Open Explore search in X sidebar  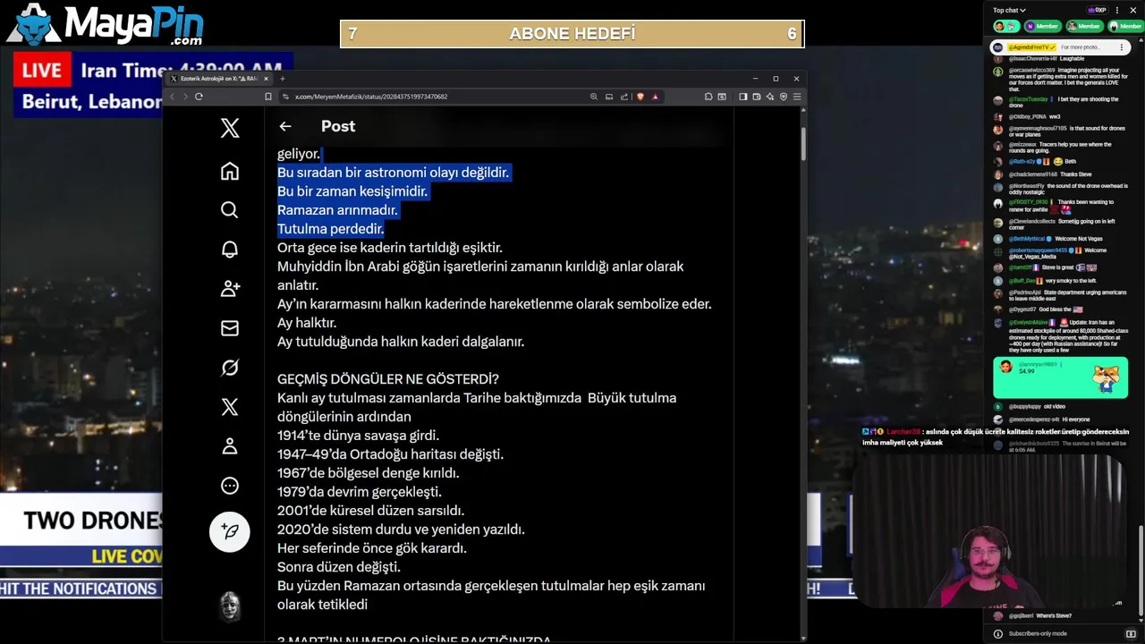(230, 210)
